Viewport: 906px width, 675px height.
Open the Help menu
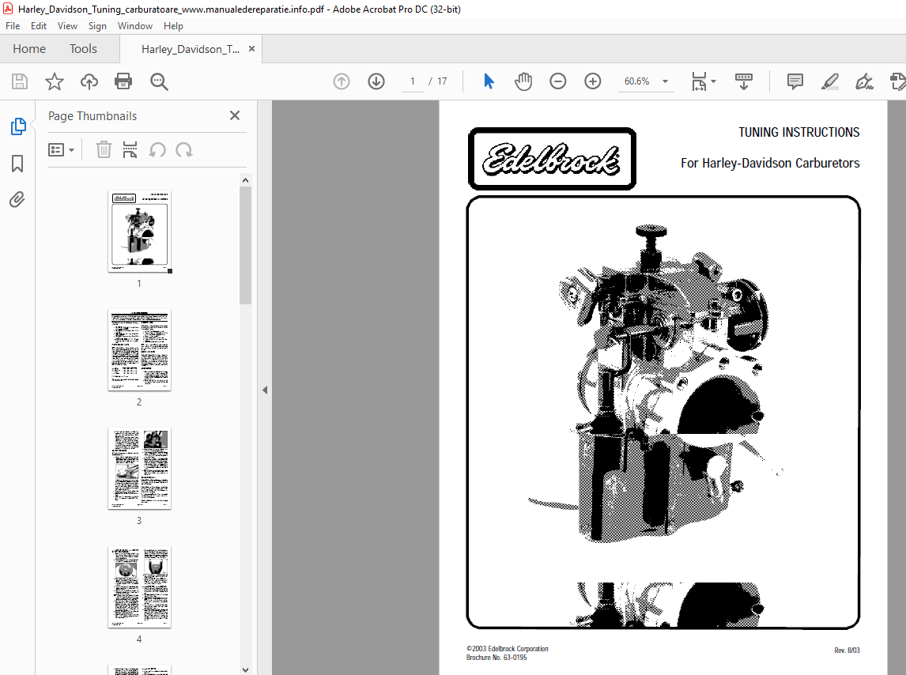click(173, 26)
